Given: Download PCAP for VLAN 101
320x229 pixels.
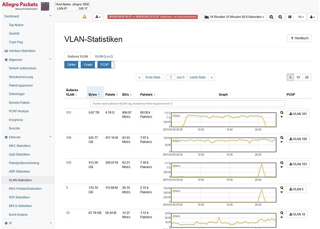Looking at the screenshot, I should pos(298,114).
